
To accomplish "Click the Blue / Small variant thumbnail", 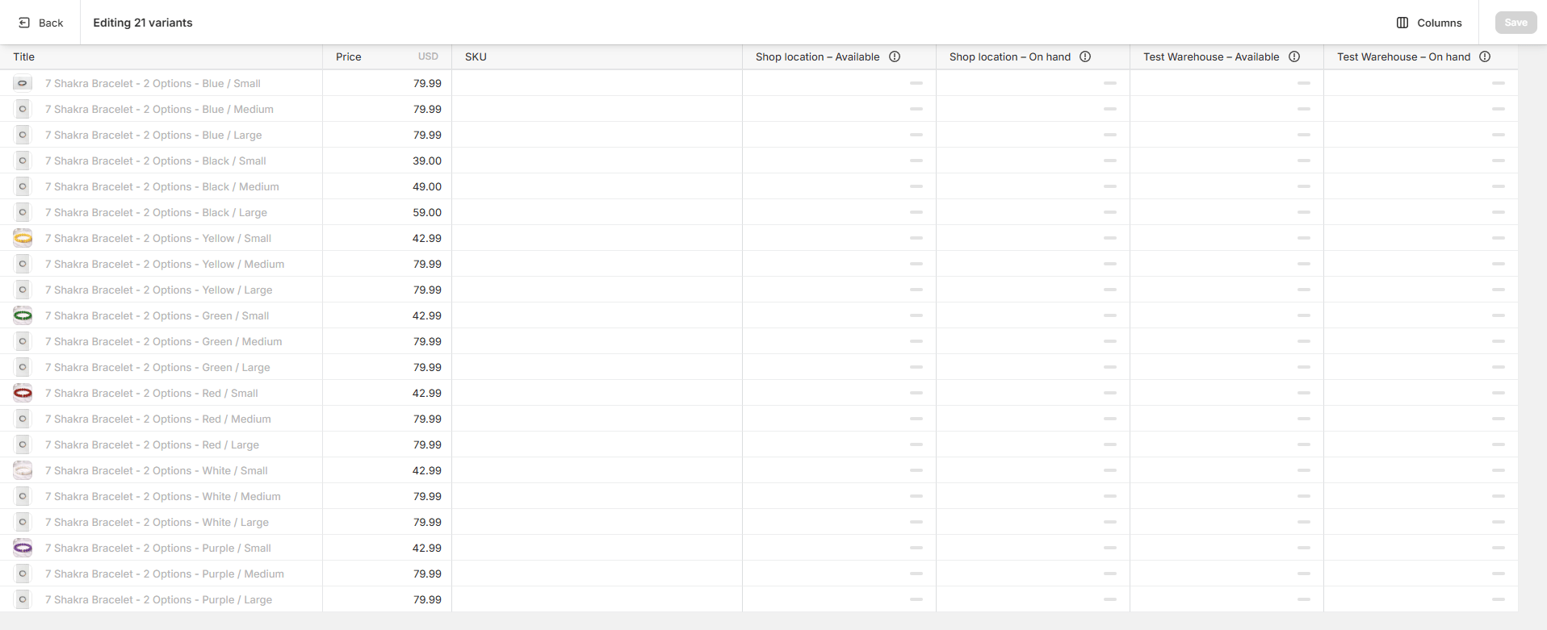I will pyautogui.click(x=23, y=83).
